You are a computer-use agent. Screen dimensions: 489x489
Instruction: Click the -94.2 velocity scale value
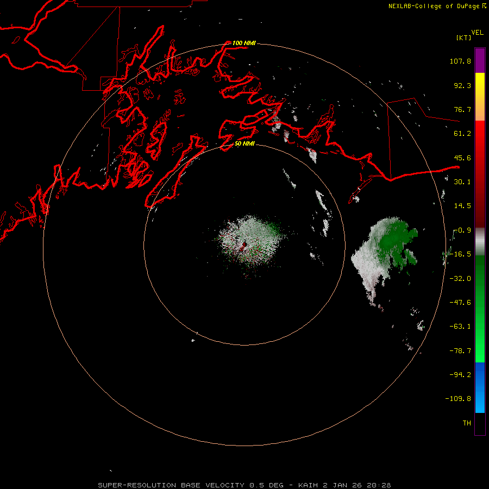point(460,375)
